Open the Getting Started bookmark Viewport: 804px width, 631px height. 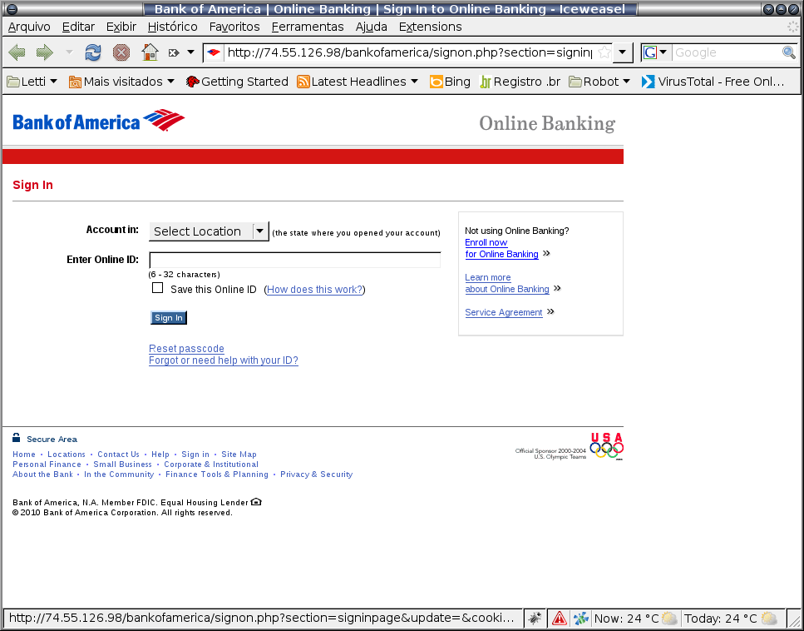[237, 82]
